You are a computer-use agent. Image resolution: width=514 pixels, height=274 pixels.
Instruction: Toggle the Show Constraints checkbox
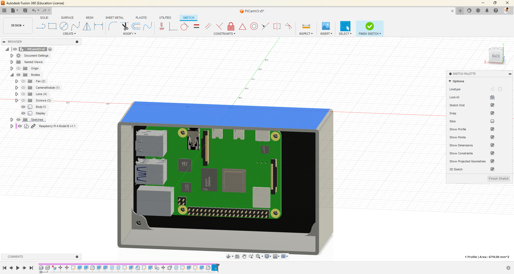[492, 153]
